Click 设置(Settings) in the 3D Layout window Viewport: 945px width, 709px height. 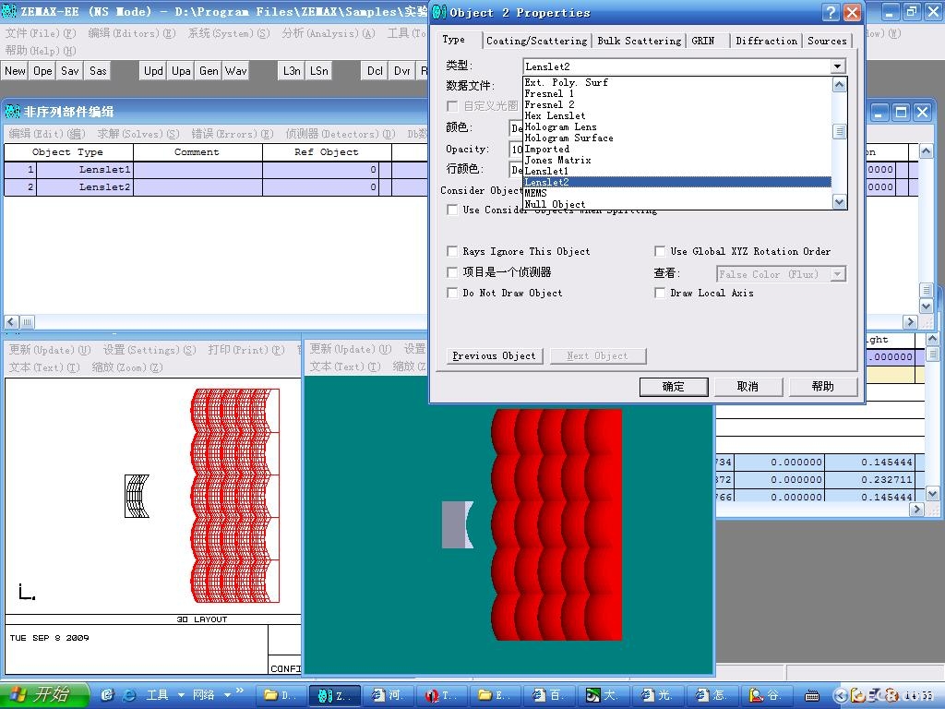click(x=150, y=350)
